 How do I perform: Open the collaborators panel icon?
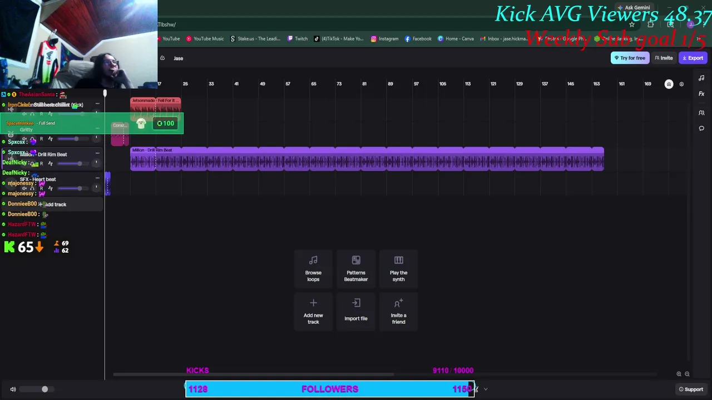point(701,113)
